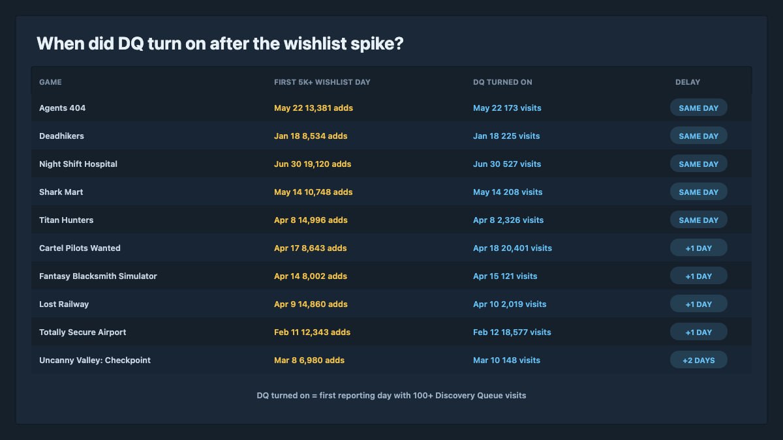The image size is (783, 440).
Task: Click Uncanny Valley: Checkpoint game name
Action: [95, 360]
